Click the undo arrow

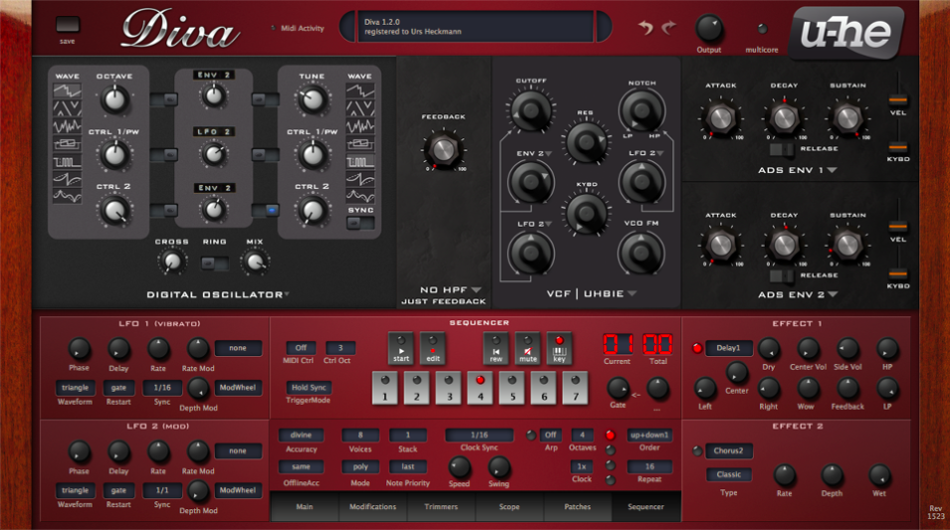click(x=645, y=27)
